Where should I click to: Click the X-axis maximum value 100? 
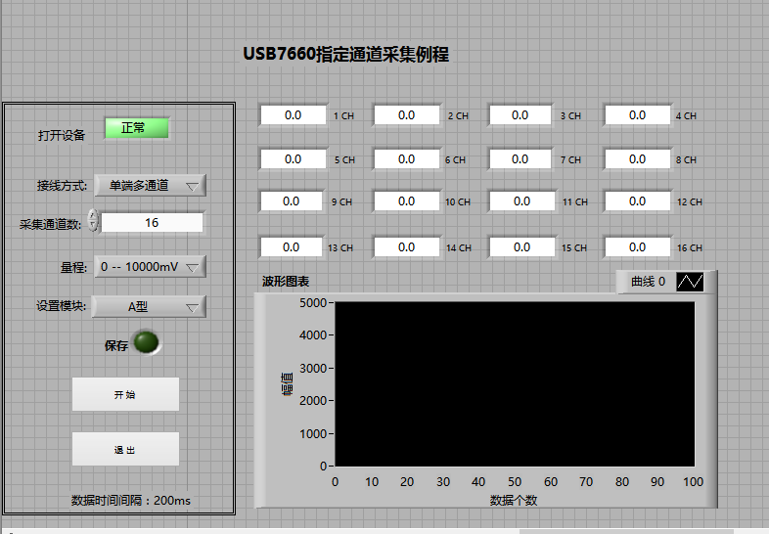[x=693, y=482]
